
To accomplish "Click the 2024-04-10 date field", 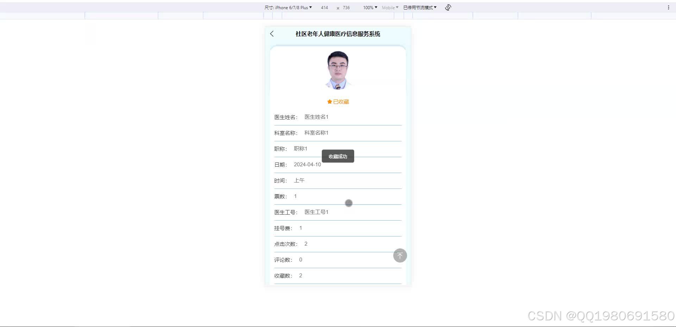I will pyautogui.click(x=307, y=165).
